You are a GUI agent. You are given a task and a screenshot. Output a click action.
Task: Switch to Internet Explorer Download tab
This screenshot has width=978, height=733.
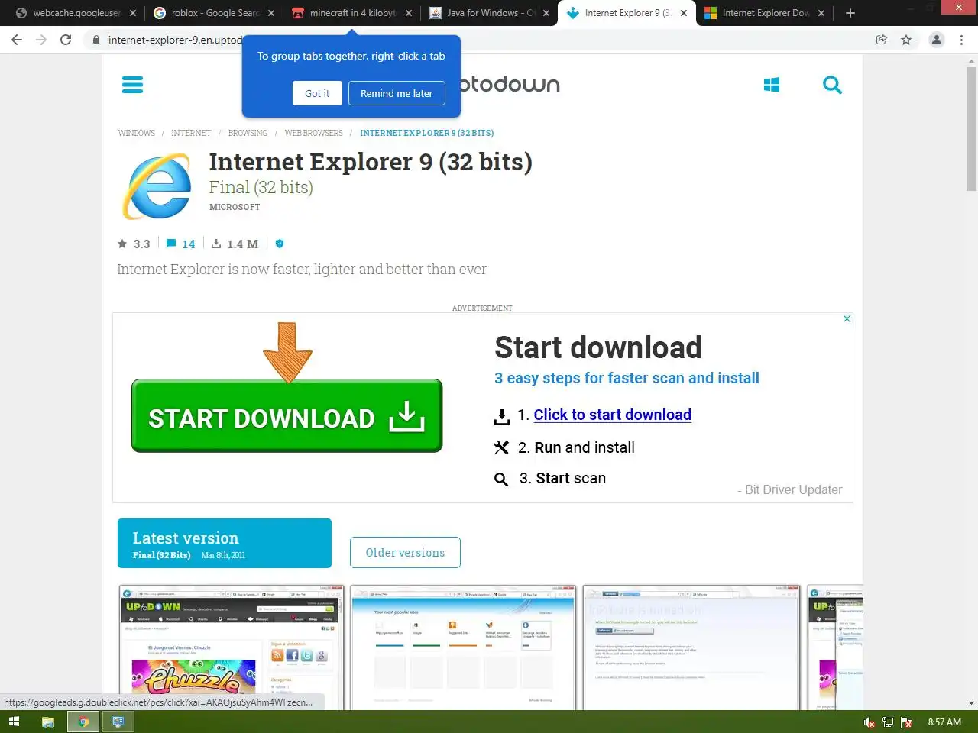pos(764,13)
